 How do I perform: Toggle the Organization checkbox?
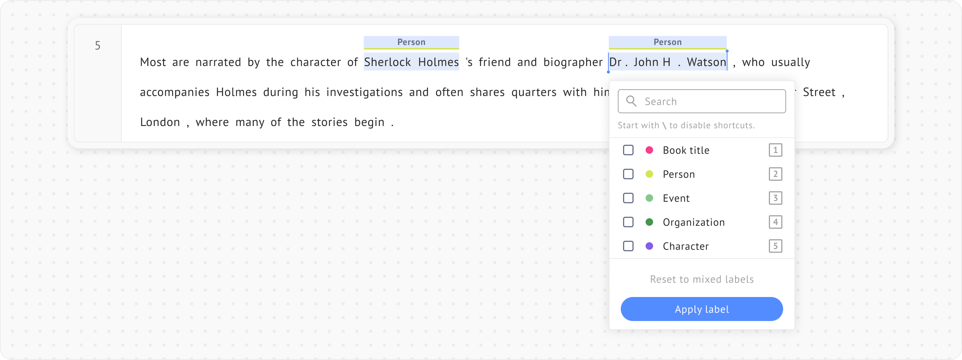(628, 222)
